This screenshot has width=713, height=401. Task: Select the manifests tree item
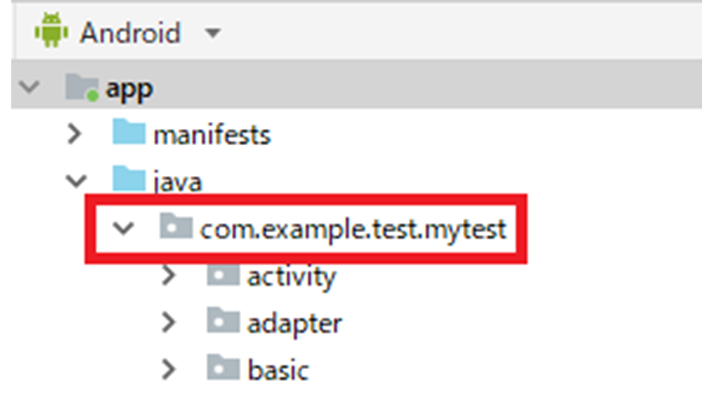pos(212,135)
